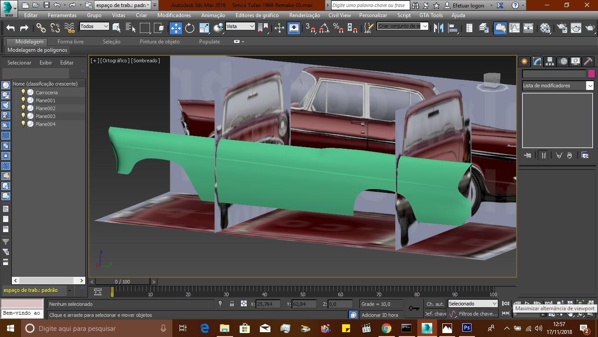Click the Undo arrow
This screenshot has height=337, width=598.
click(11, 28)
